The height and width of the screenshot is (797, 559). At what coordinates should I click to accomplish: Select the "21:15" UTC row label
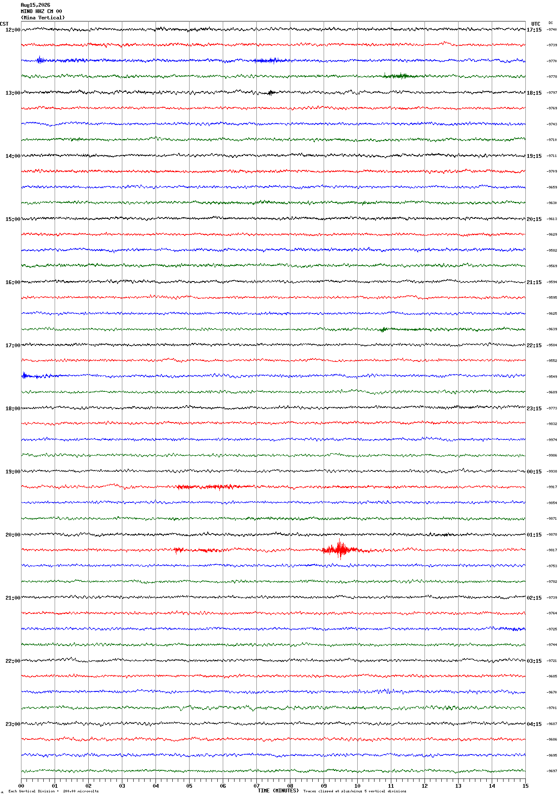534,282
